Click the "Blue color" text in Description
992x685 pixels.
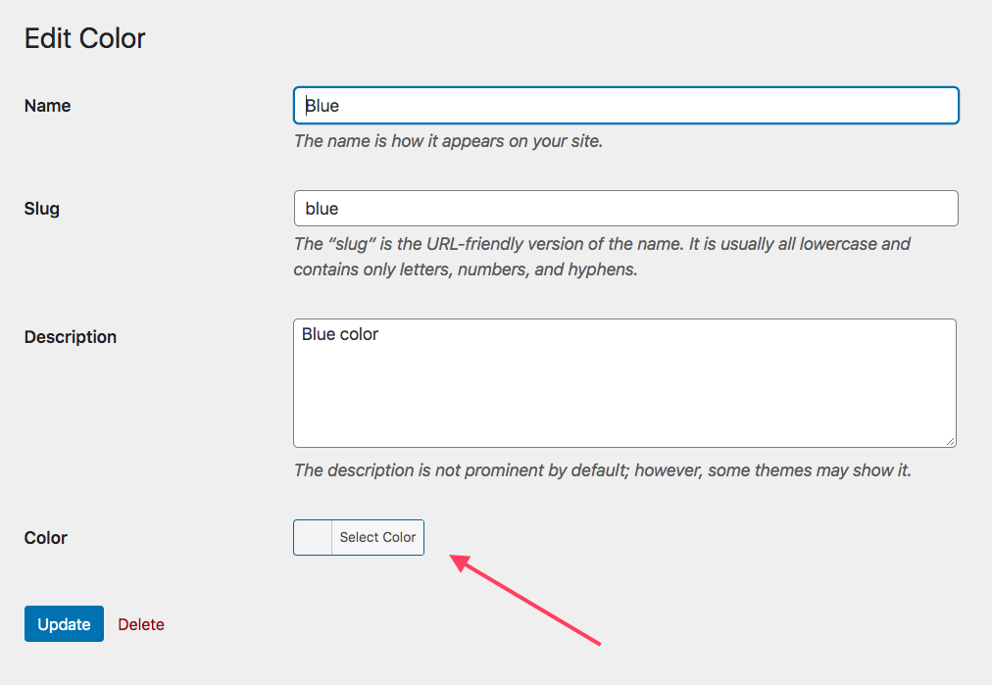pyautogui.click(x=340, y=334)
